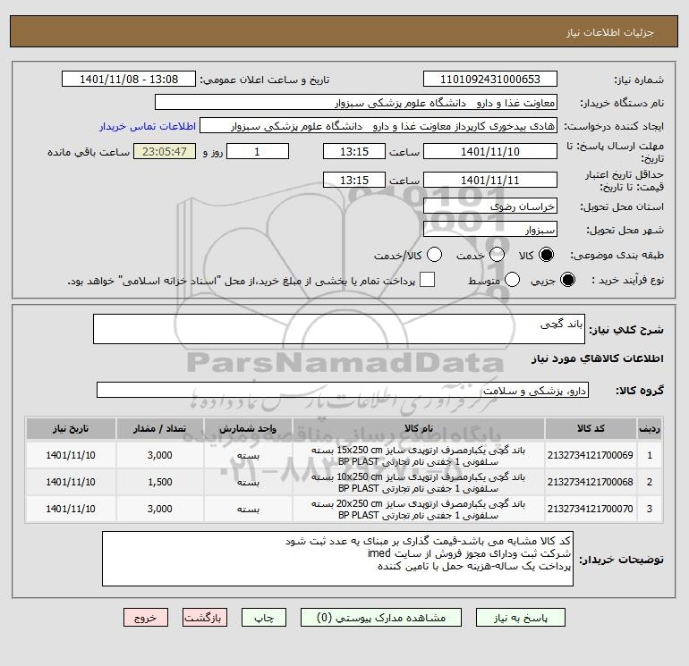Click product code 2132734121700068
The width and height of the screenshot is (689, 666).
[591, 482]
